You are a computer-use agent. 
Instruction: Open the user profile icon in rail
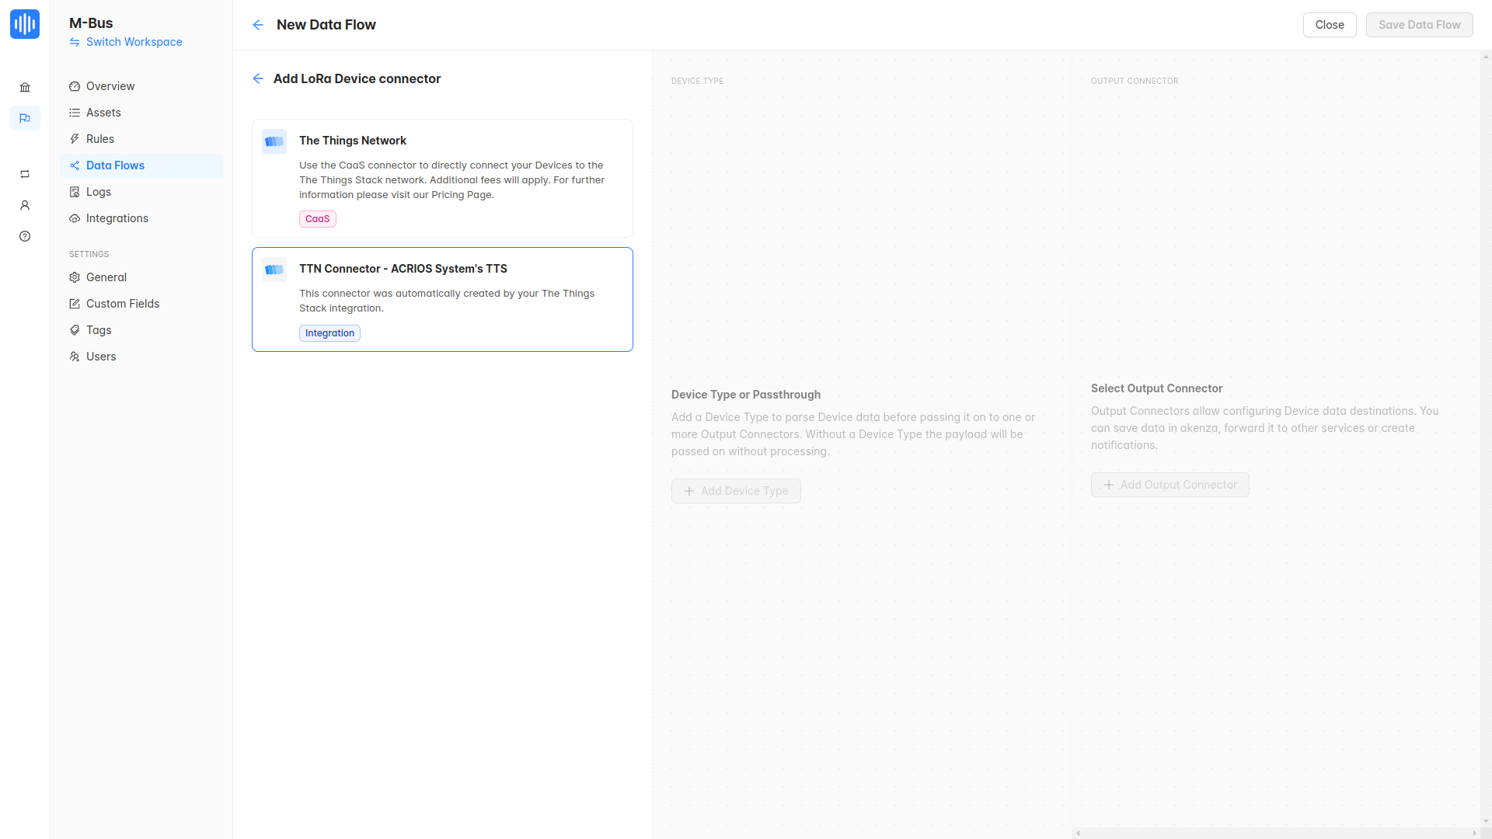coord(25,205)
